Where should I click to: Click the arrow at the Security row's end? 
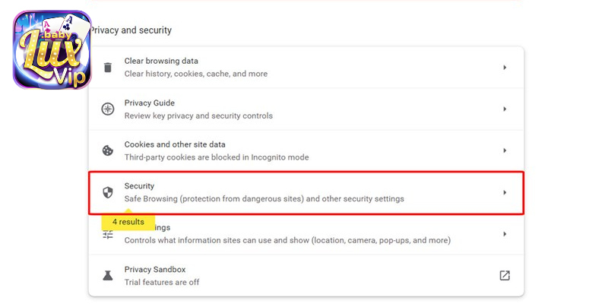pos(505,192)
